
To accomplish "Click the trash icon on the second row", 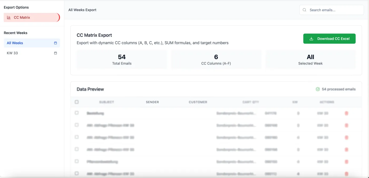I will tap(346, 126).
